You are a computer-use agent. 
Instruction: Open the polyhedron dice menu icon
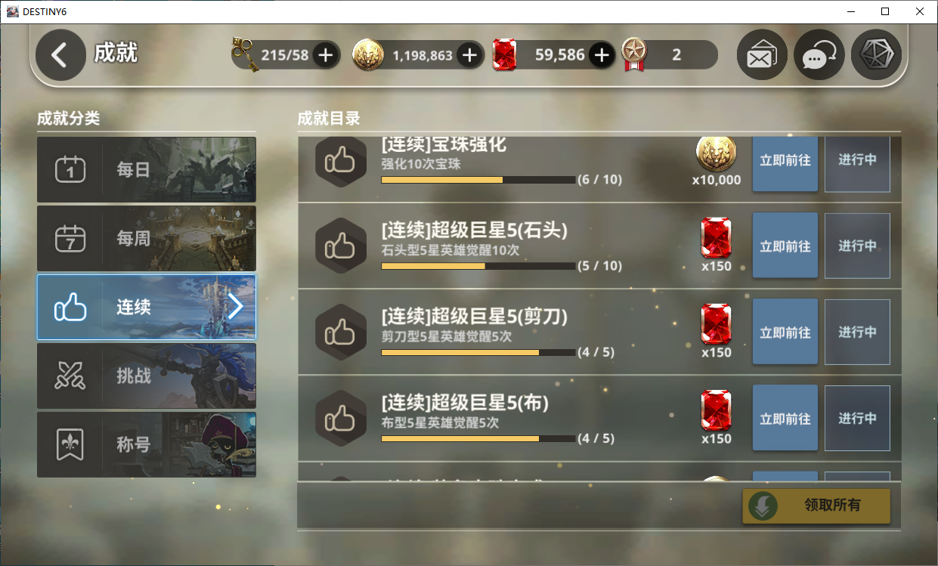click(x=876, y=55)
